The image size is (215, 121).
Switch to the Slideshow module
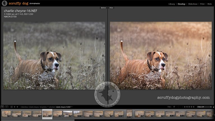[193, 4]
